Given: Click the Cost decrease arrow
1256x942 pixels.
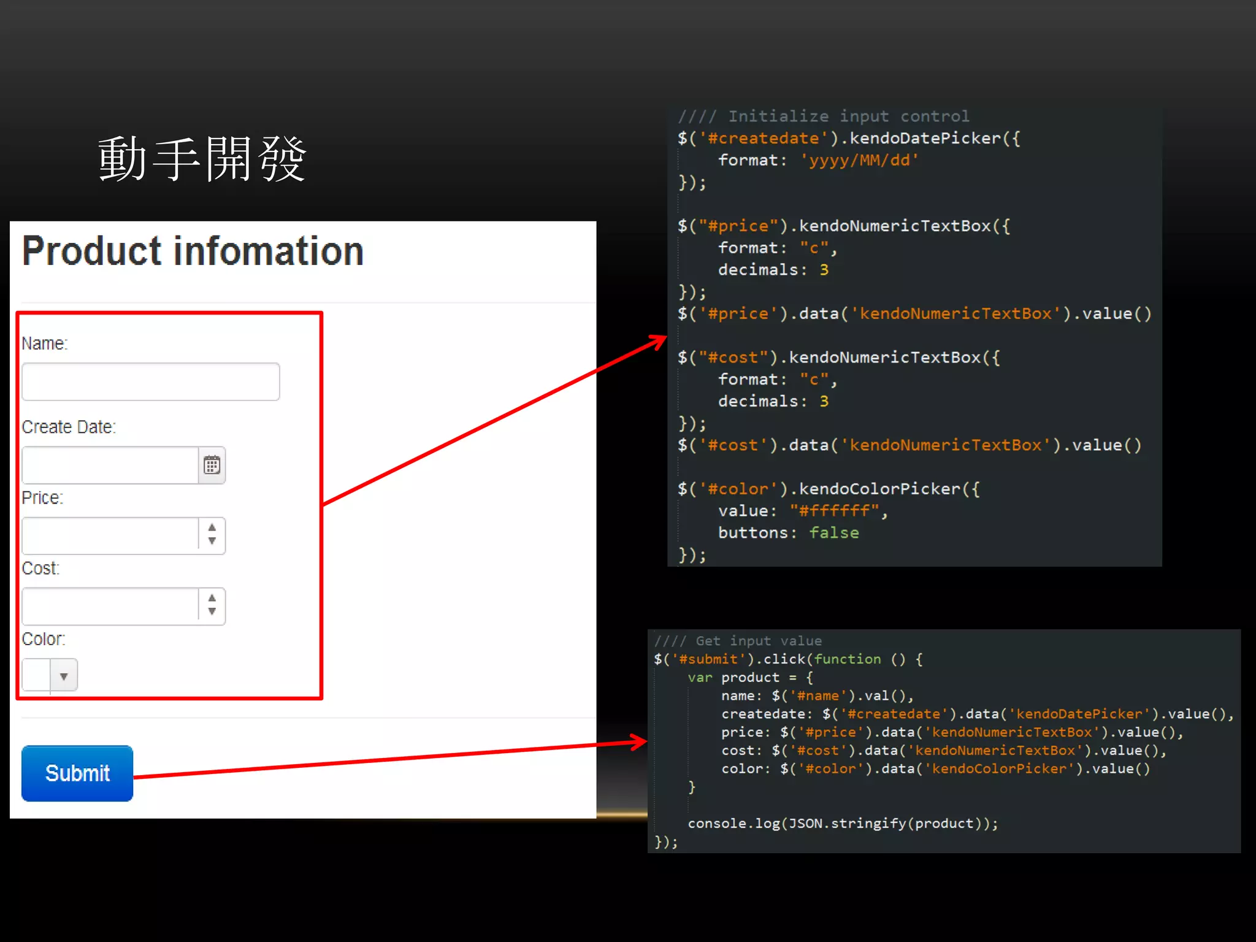Looking at the screenshot, I should point(212,611).
